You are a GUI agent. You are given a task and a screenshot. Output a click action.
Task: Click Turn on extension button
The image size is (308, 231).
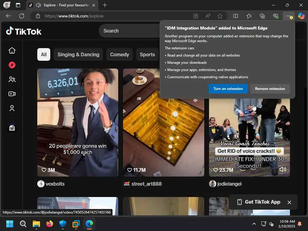point(228,89)
